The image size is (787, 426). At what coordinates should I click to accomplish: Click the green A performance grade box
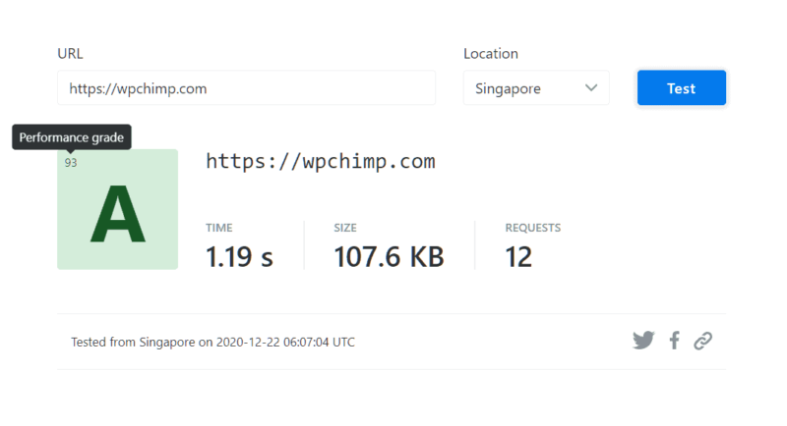(x=117, y=209)
